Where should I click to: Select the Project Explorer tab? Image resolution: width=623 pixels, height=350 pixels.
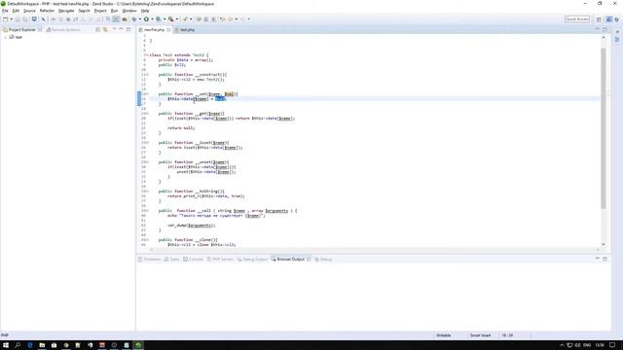pos(22,30)
